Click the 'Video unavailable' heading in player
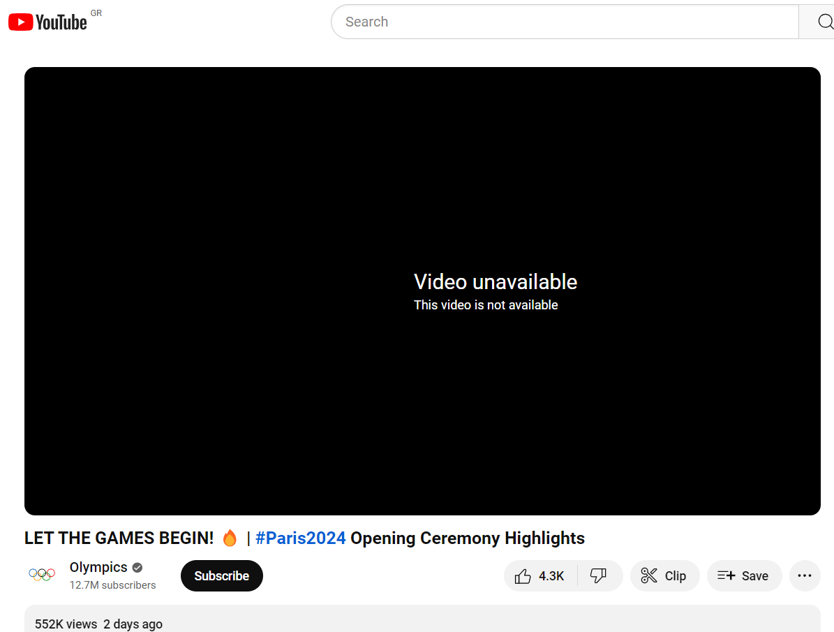 [496, 282]
